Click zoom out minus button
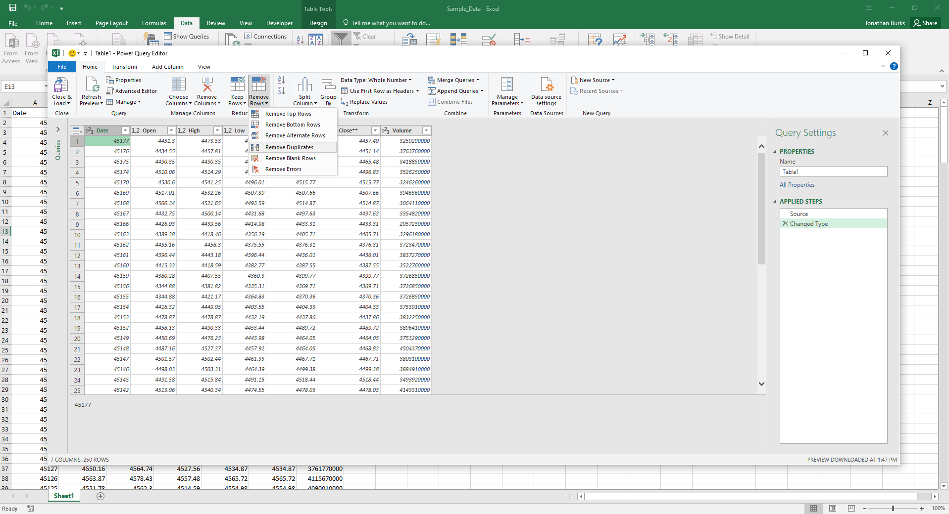 (x=865, y=508)
